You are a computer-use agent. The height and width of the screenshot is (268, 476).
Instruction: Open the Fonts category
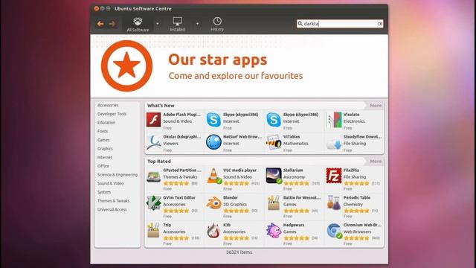coord(103,131)
